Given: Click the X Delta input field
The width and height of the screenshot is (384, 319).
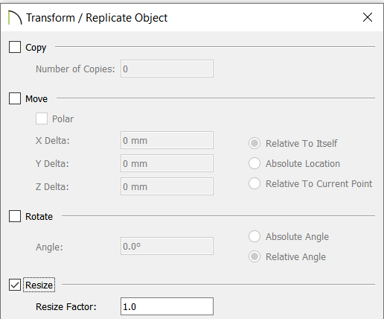Looking at the screenshot, I should click(x=167, y=140).
